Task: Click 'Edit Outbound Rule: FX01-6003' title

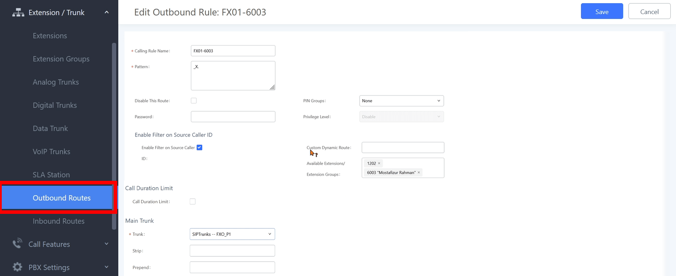Action: coord(200,12)
